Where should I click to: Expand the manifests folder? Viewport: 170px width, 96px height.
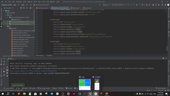coord(6,13)
